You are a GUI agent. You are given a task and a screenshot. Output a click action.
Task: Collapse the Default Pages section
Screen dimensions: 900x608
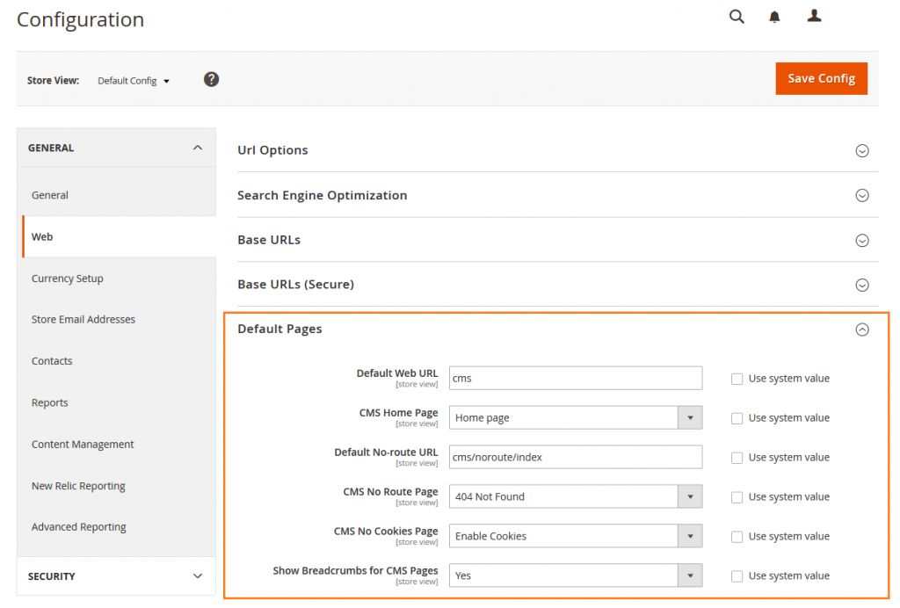coord(862,329)
